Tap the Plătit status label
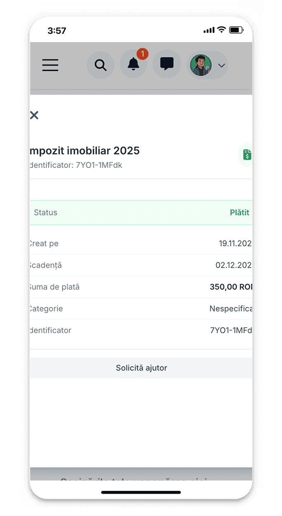 [239, 212]
